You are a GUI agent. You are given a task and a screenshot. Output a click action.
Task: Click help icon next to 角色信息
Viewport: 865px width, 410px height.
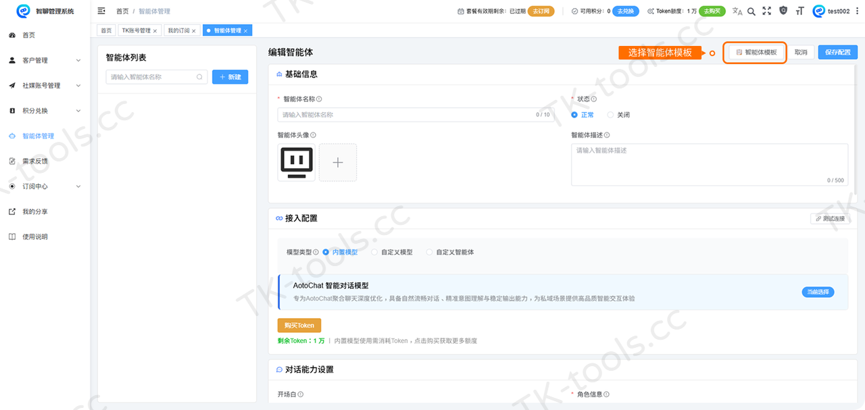(607, 394)
